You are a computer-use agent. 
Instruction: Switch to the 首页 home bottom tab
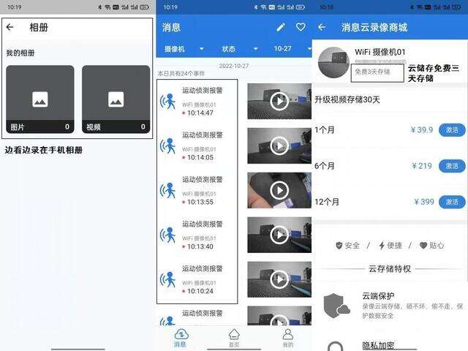234,338
